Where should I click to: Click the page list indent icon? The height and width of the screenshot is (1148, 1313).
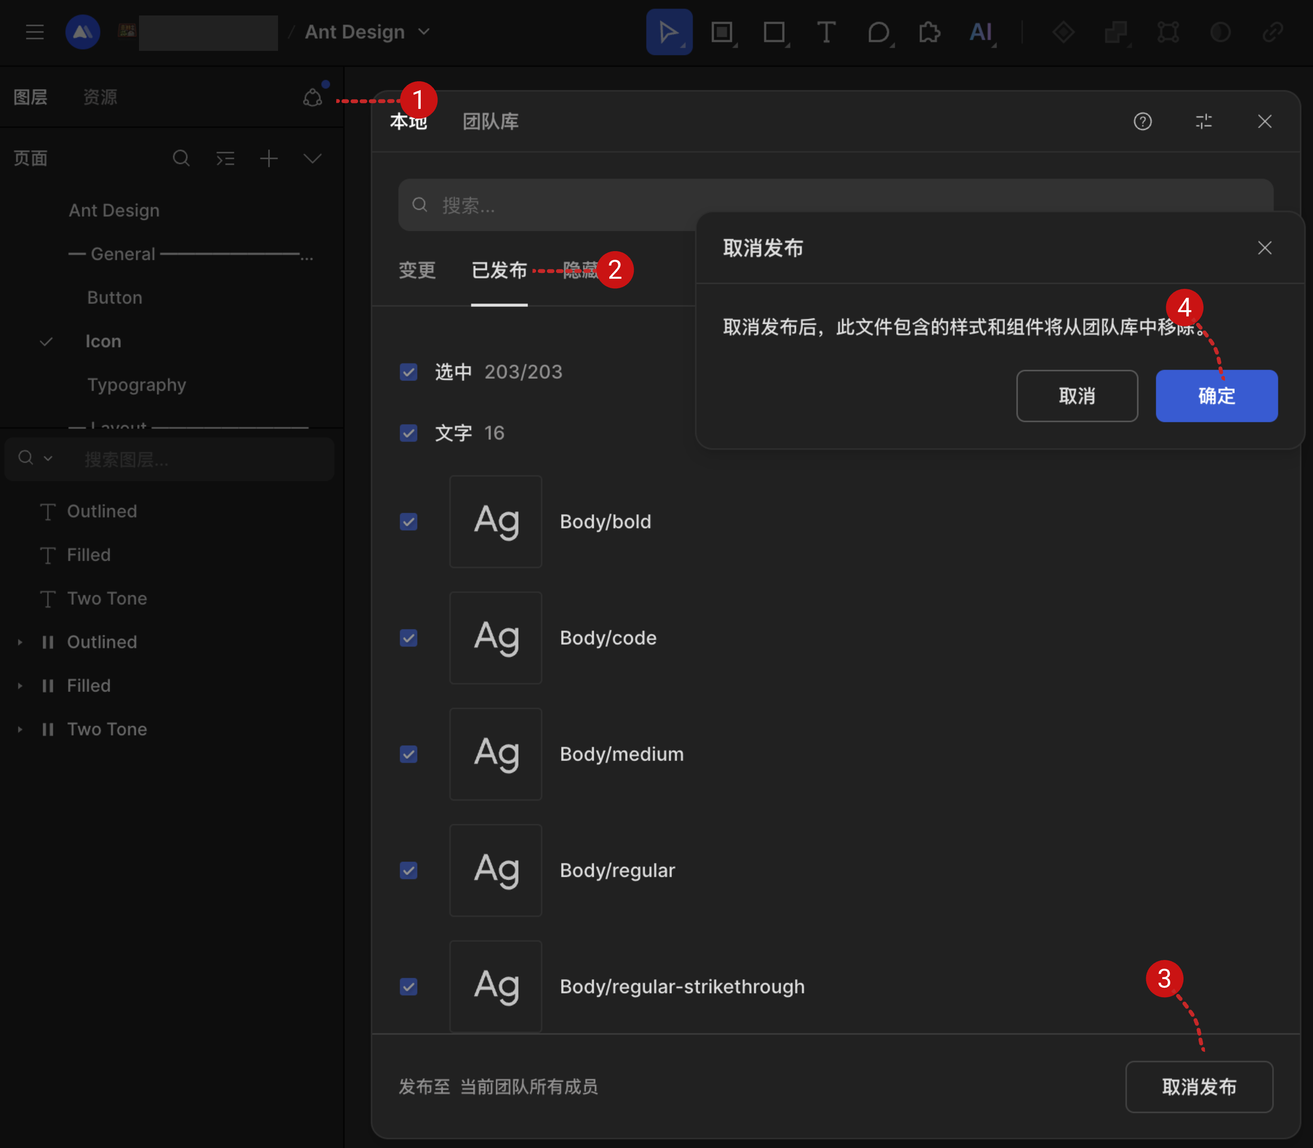tap(225, 158)
